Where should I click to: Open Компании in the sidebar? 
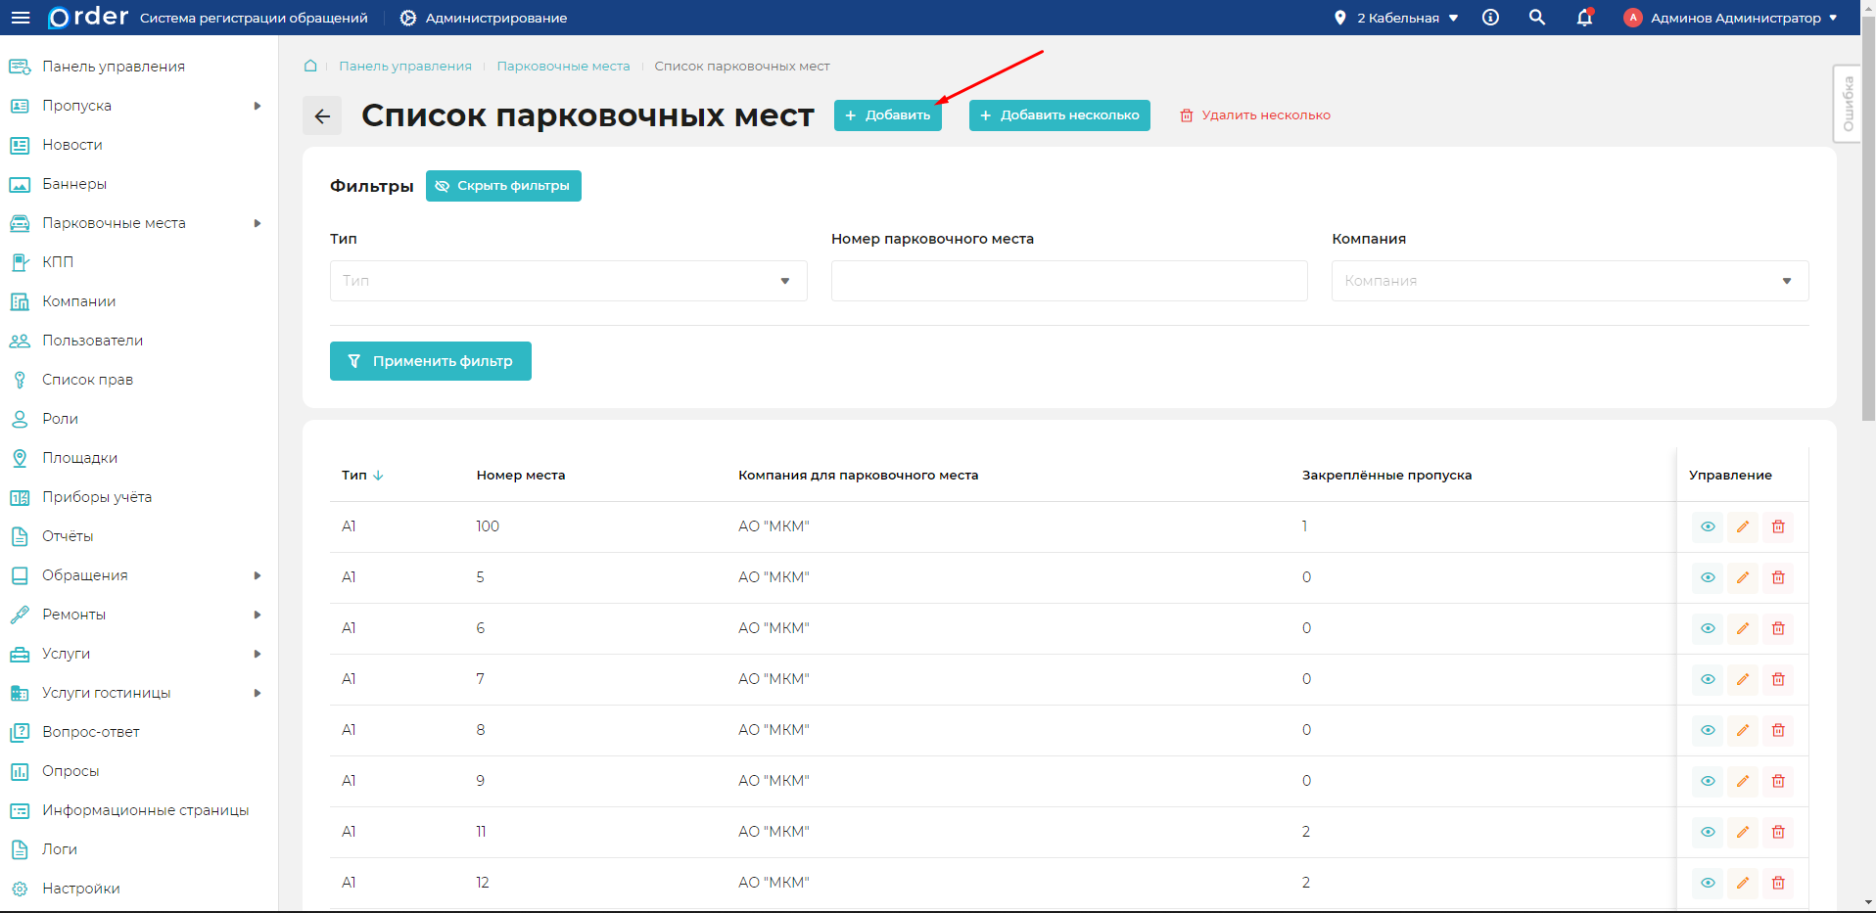click(79, 301)
